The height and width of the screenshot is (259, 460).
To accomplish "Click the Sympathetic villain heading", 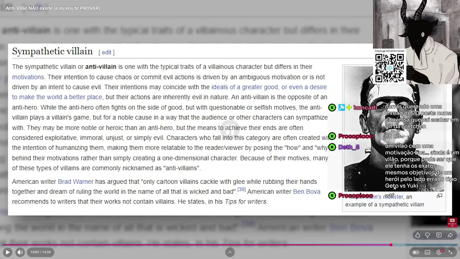I will click(x=52, y=51).
